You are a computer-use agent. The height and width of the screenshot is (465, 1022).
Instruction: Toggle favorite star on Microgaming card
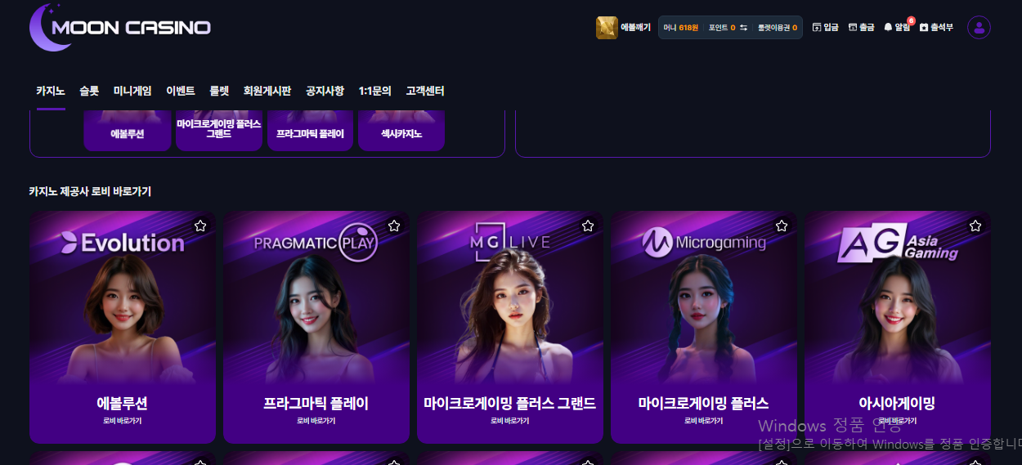782,226
